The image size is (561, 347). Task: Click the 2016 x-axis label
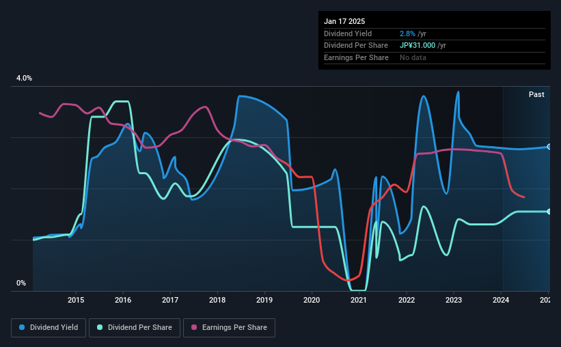point(123,300)
